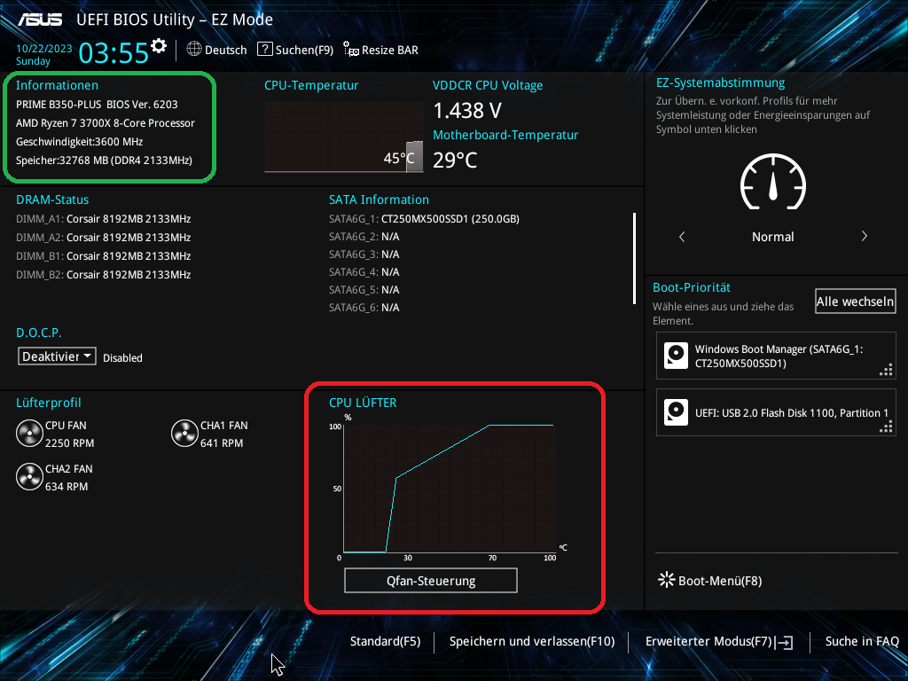The image size is (908, 681).
Task: Select Deutsch language label
Action: (226, 50)
